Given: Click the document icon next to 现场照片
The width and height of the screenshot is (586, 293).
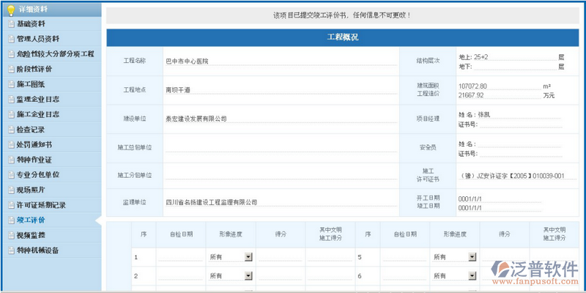Looking at the screenshot, I should click(x=10, y=190).
